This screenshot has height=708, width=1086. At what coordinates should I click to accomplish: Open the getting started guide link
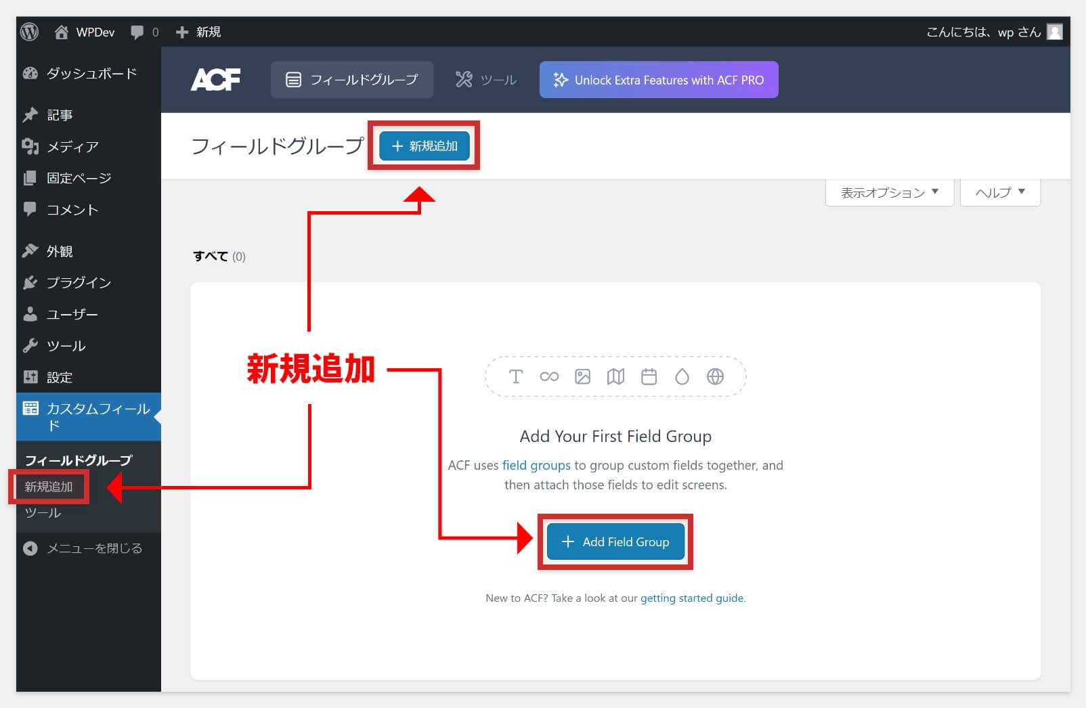click(x=692, y=598)
